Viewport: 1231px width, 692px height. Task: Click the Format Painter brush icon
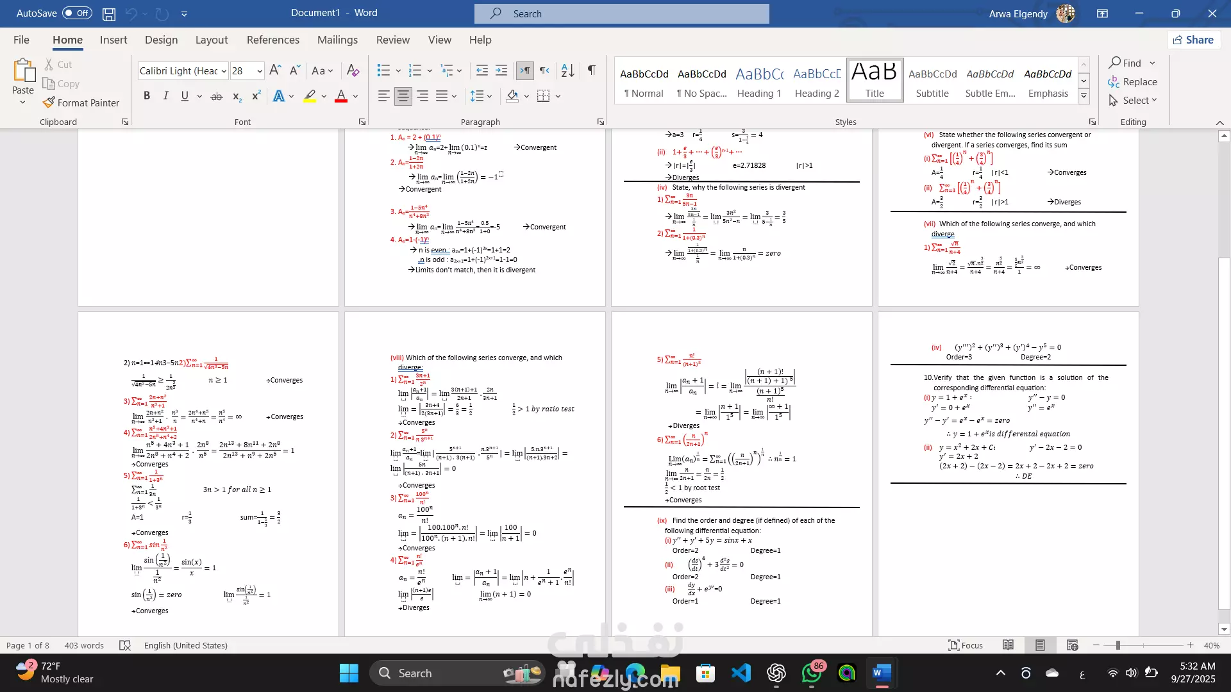tap(49, 103)
